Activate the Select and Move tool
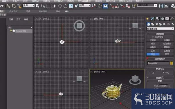The image size is (175, 109). point(60,6)
